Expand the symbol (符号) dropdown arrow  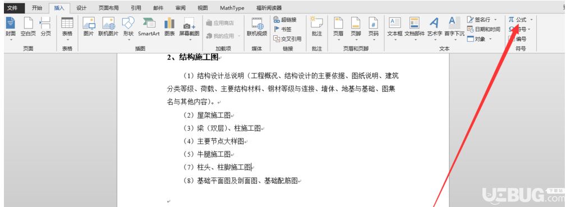point(529,29)
